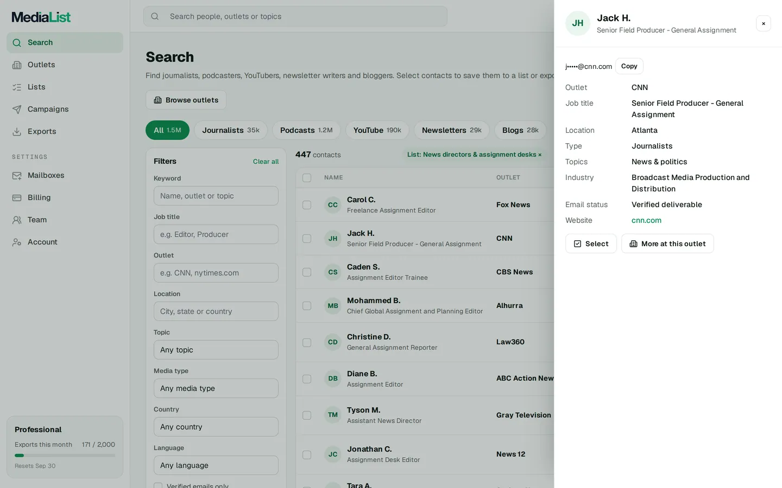The image size is (782, 488).
Task: Click Tyson M.'s TM avatar
Action: tap(333, 415)
